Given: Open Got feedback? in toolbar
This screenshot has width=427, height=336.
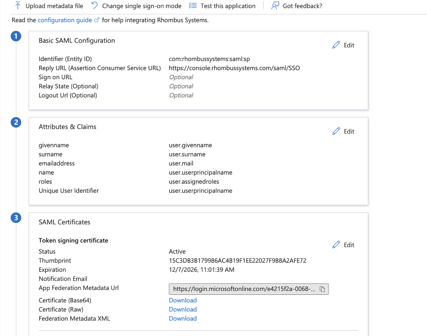Looking at the screenshot, I should pos(297,6).
